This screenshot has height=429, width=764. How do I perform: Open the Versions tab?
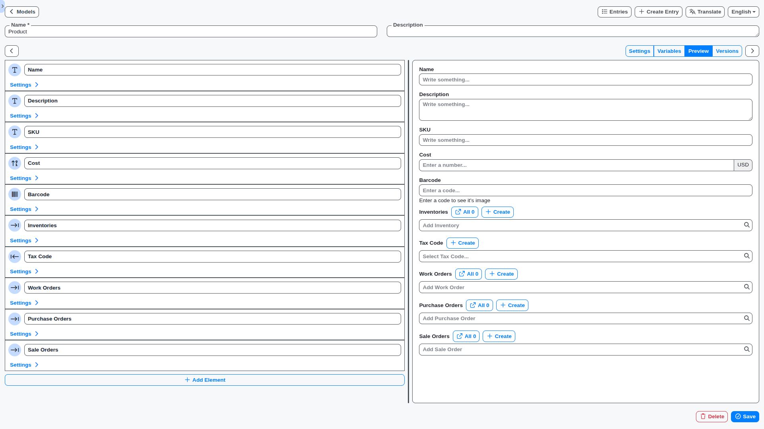[727, 51]
